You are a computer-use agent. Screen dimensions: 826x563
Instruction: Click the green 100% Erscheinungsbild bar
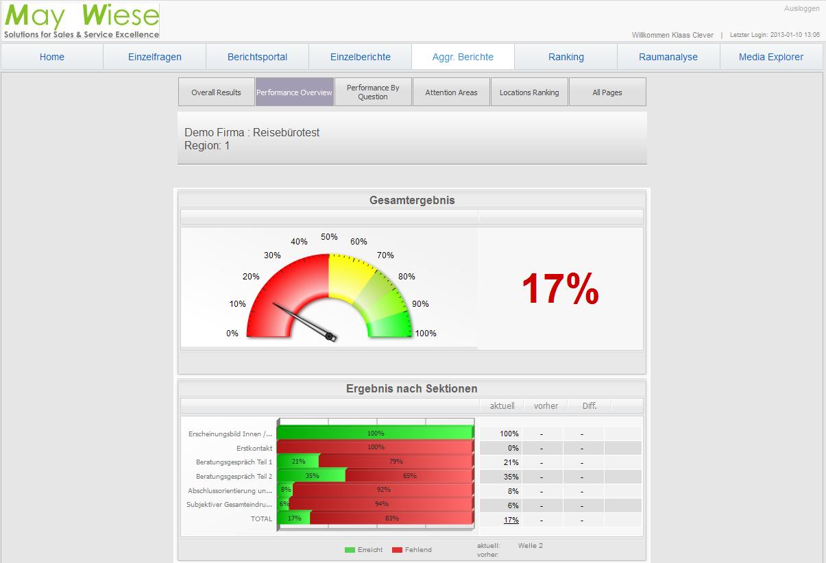(x=375, y=434)
